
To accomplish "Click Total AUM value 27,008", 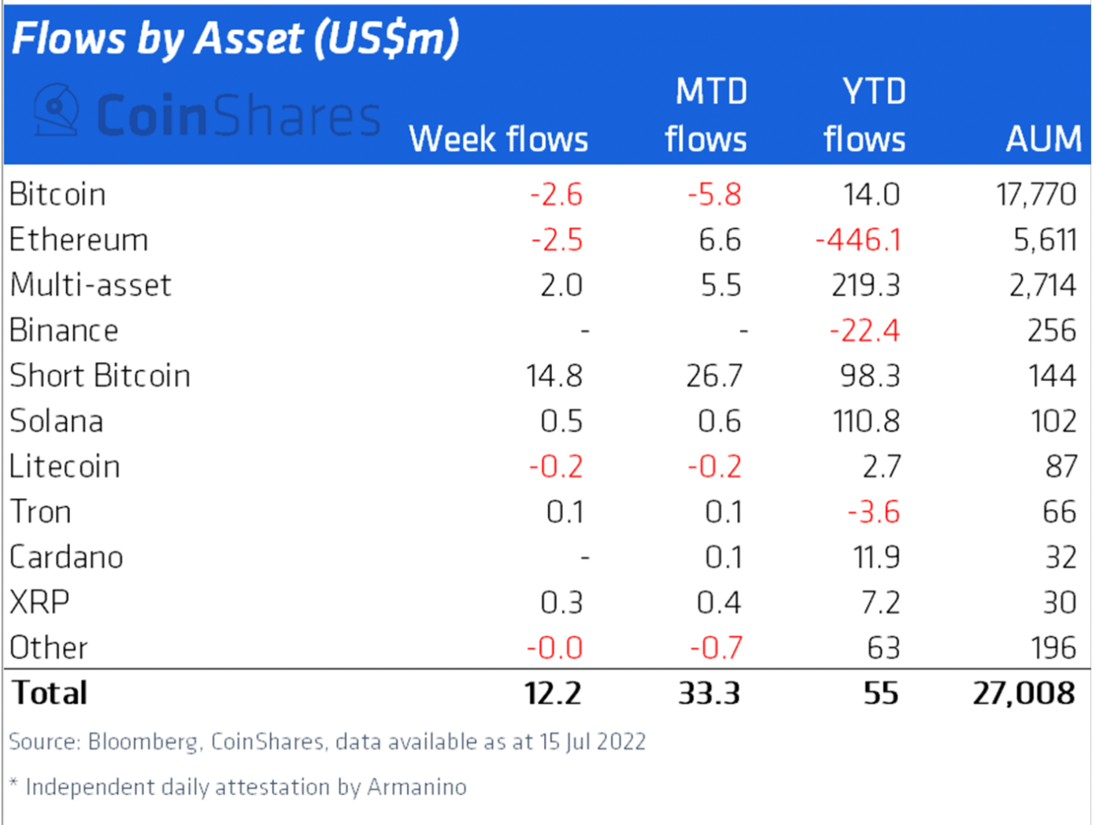I will pos(1024,694).
